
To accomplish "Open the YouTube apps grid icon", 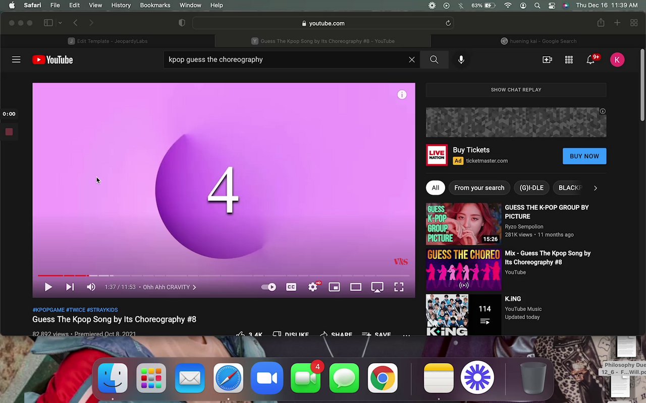I will [x=569, y=59].
